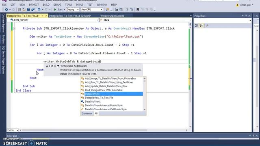
Task: Open the Database Explorer side tab
Action: point(3,23)
